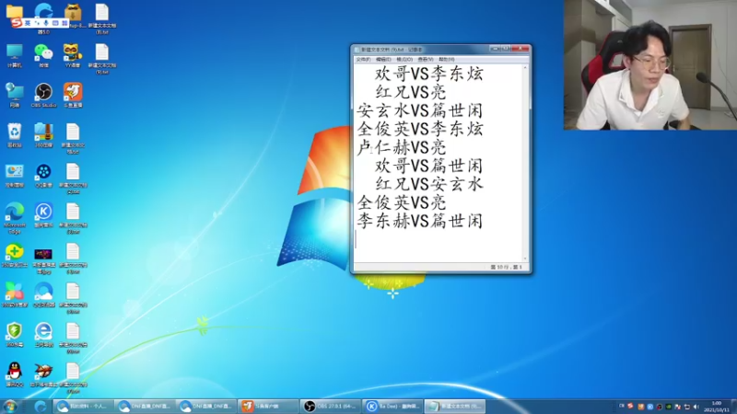Click the line '卢仁赫VS亮'
The image size is (737, 414).
click(402, 147)
